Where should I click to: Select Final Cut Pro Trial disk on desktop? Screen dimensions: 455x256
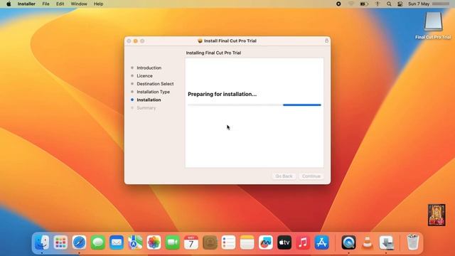coord(433,26)
